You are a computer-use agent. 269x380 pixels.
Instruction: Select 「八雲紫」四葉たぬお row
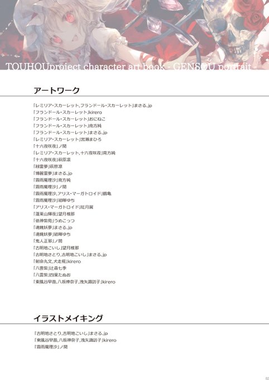pos(52,275)
